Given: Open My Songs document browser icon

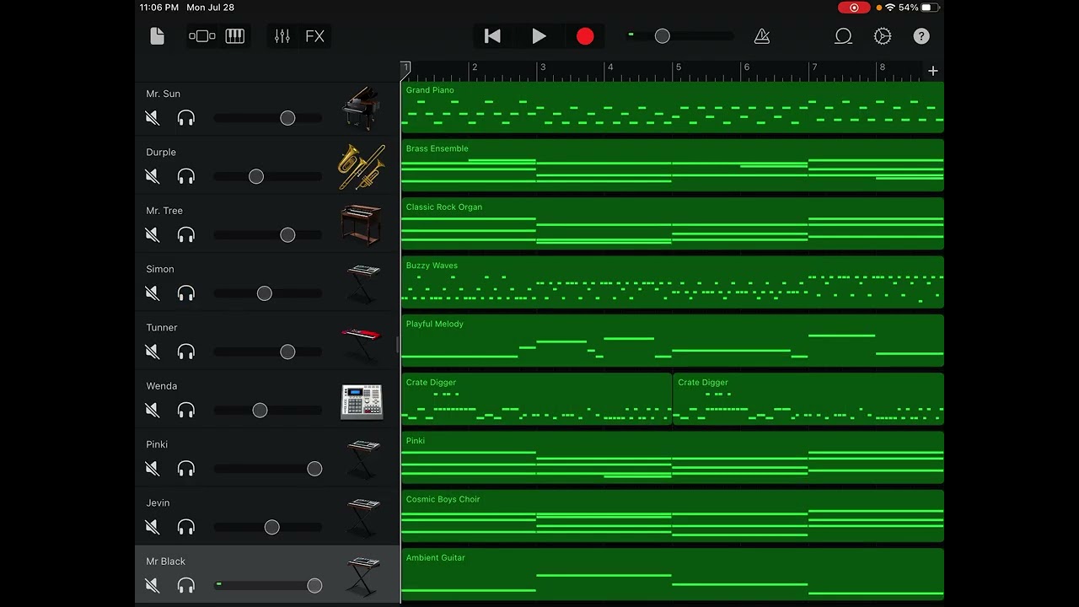Looking at the screenshot, I should [x=157, y=36].
